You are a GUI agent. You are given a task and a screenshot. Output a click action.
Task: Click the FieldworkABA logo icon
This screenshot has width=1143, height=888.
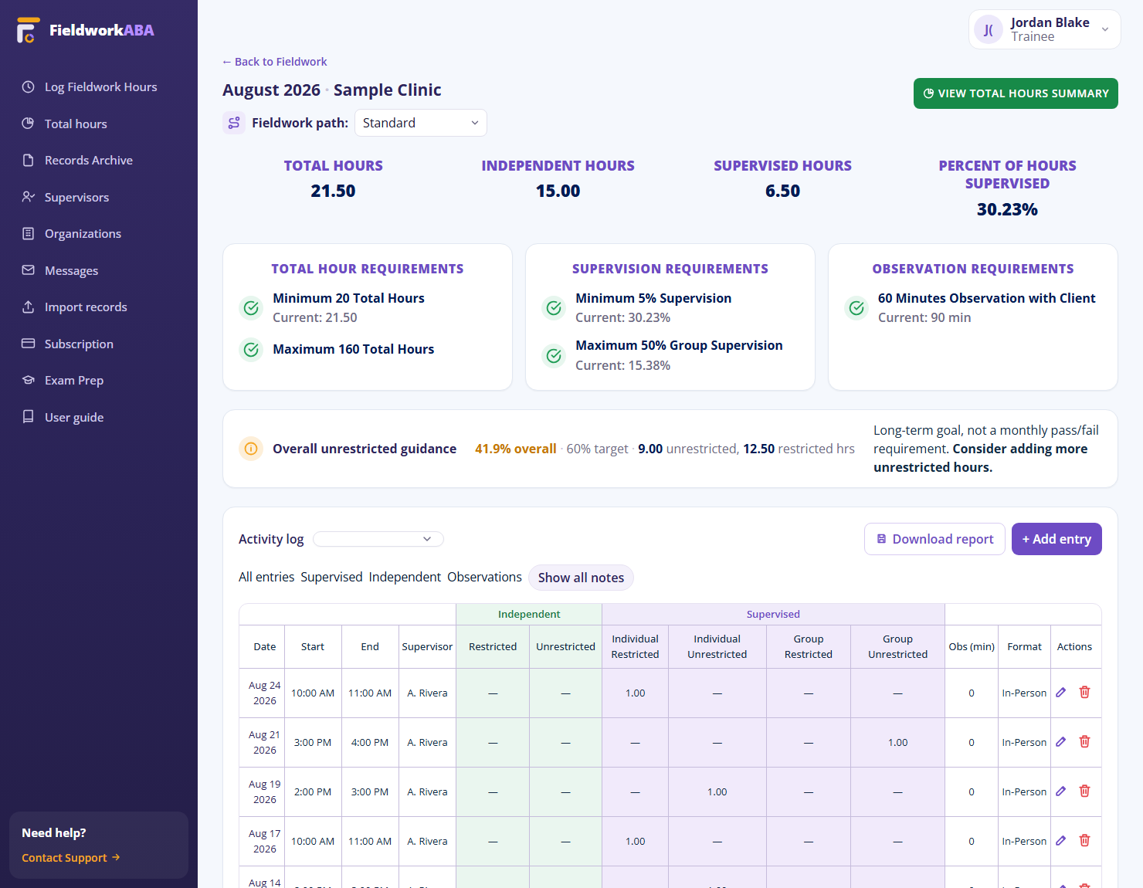28,30
